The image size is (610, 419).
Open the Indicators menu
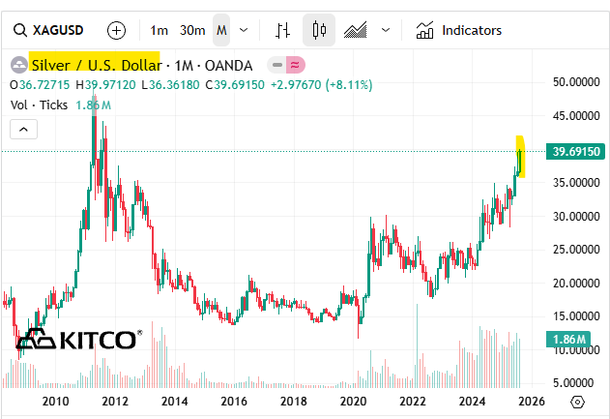[x=471, y=30]
